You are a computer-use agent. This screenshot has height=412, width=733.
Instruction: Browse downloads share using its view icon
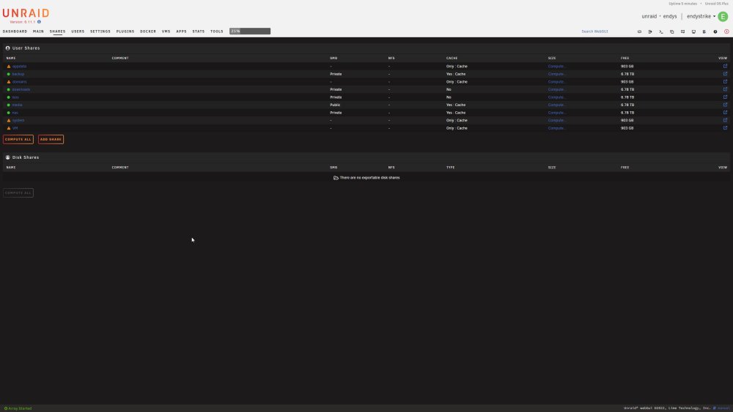725,89
